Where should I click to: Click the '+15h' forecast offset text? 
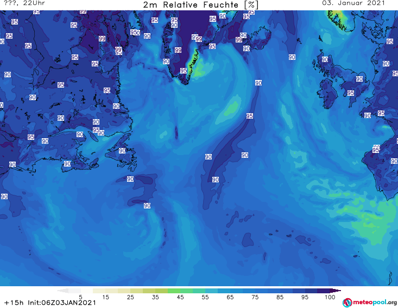click(x=14, y=303)
